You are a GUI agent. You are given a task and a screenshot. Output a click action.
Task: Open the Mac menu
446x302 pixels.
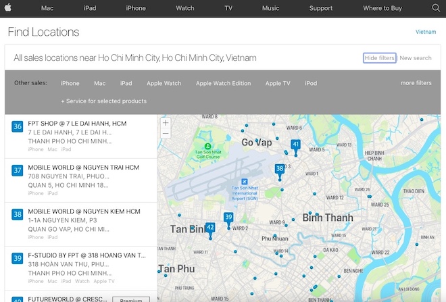coord(47,8)
